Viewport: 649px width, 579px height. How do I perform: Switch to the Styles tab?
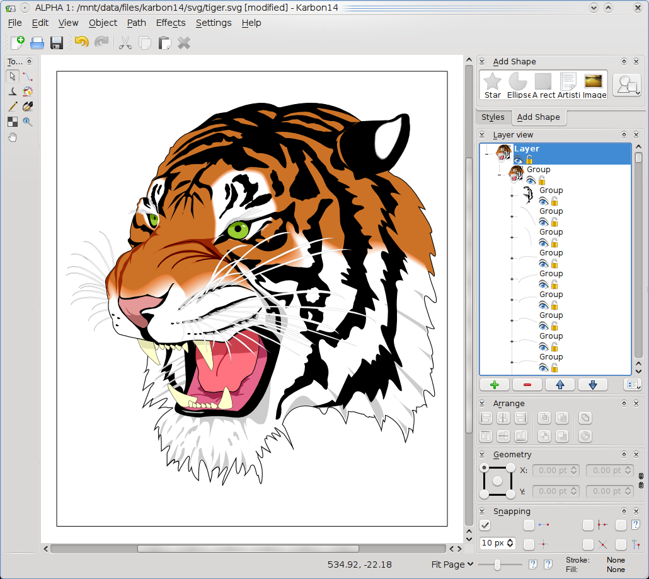[x=493, y=117]
